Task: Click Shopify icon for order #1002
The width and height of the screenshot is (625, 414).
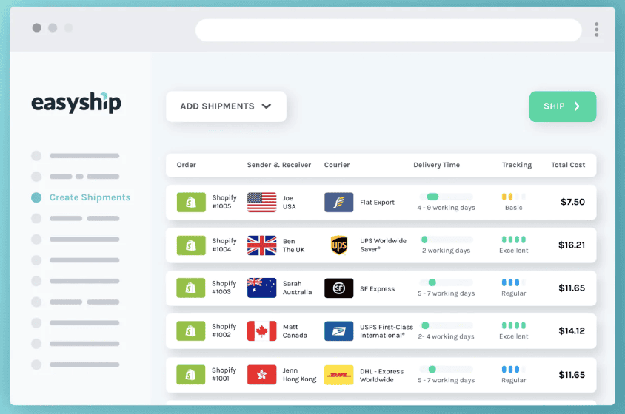Action: [x=191, y=330]
